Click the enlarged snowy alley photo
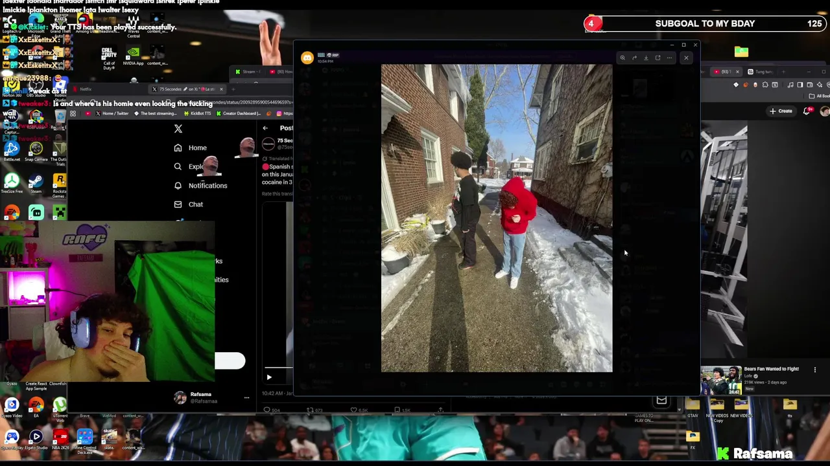 [x=496, y=217]
